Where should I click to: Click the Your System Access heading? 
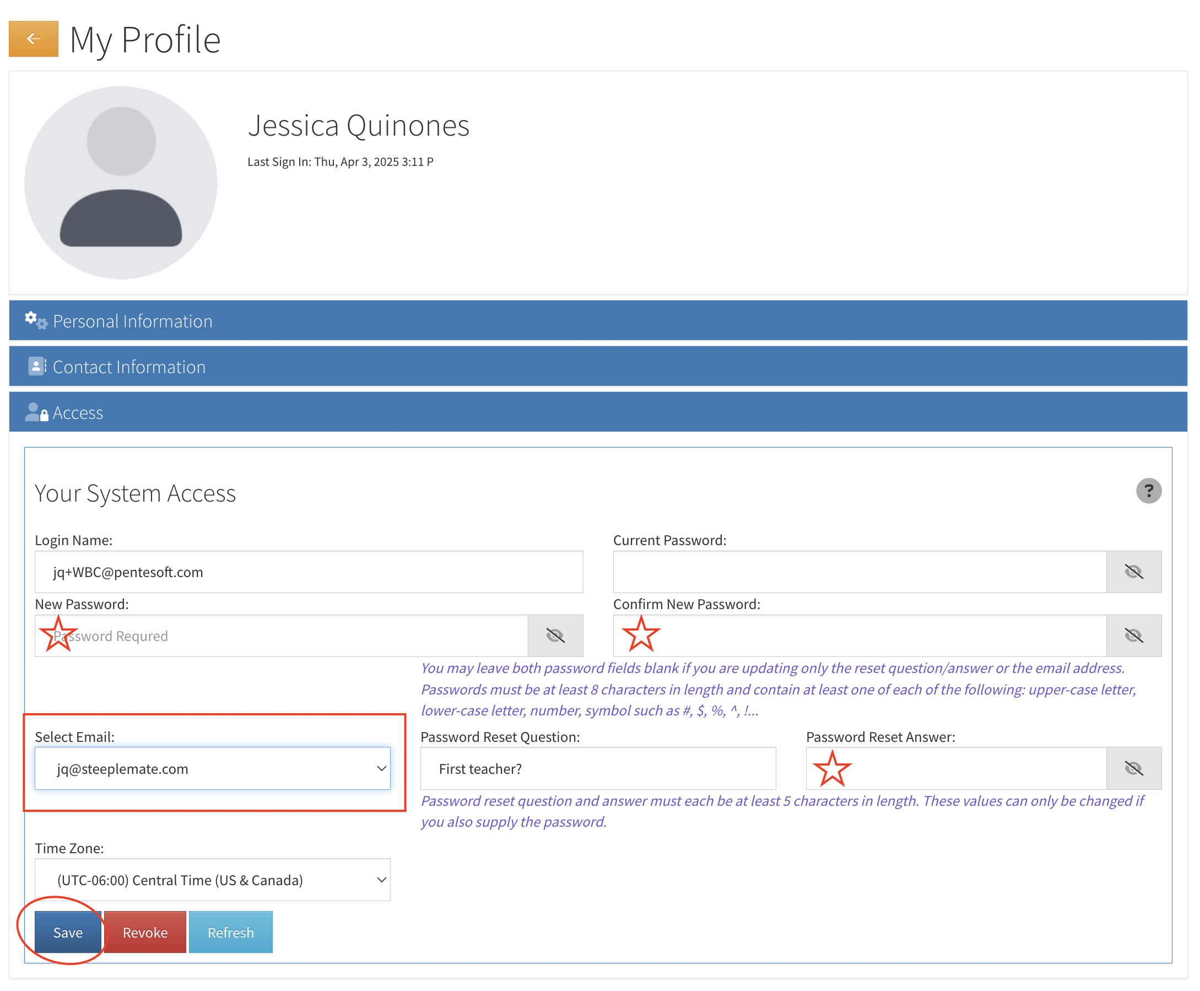135,494
